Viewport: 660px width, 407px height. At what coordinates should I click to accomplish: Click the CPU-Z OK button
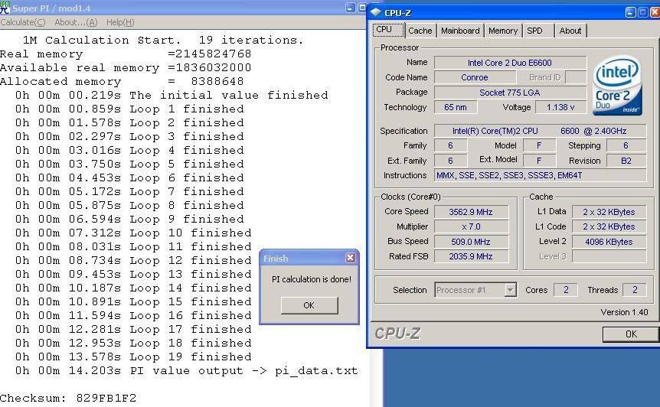tap(631, 334)
